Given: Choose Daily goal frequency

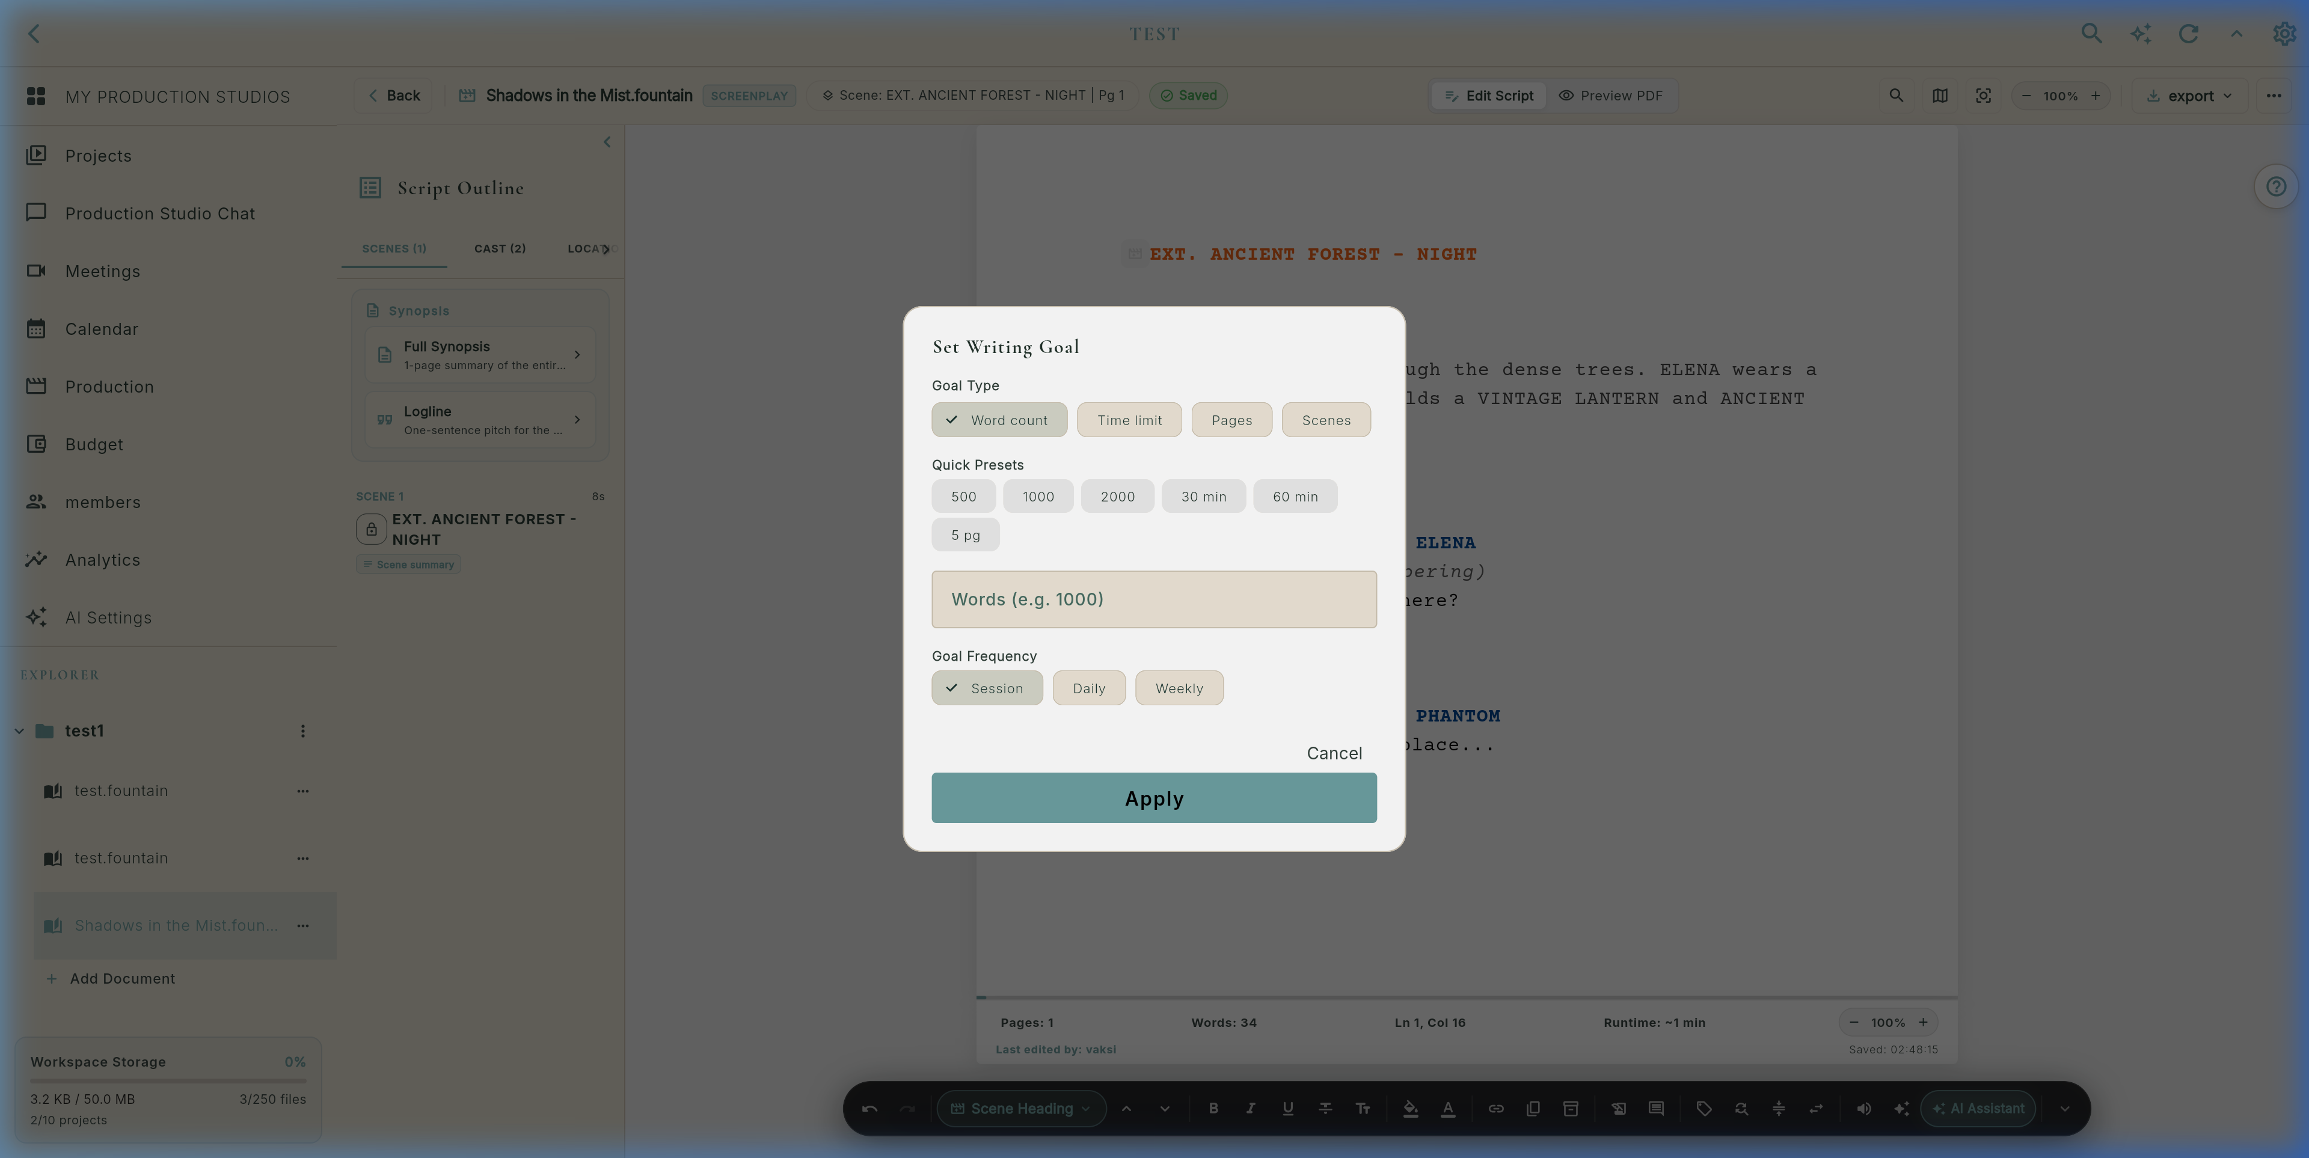Looking at the screenshot, I should [x=1089, y=688].
